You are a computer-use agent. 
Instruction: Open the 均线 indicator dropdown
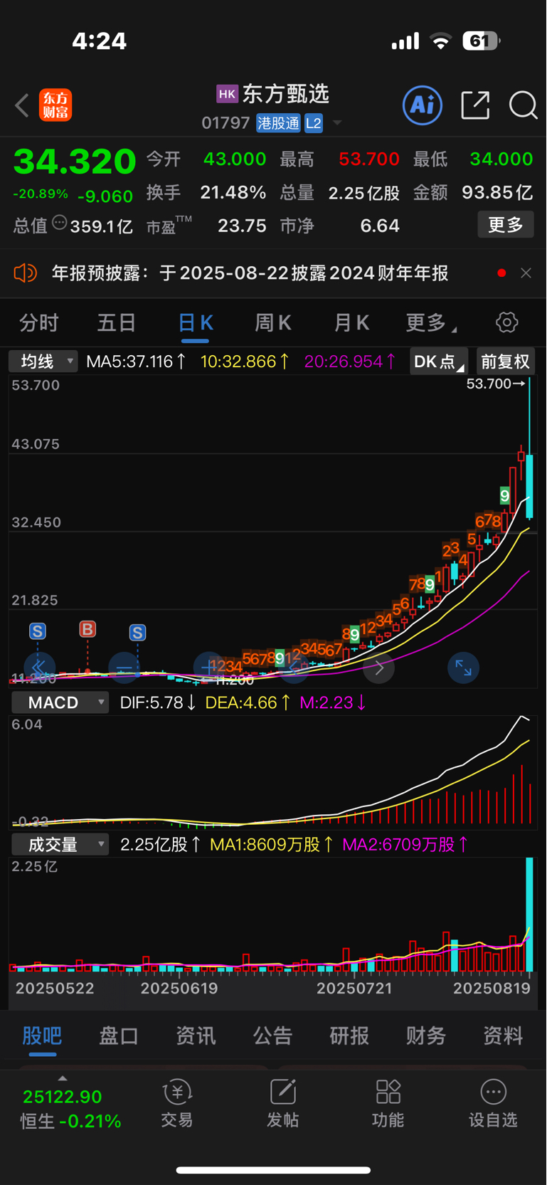pos(43,362)
